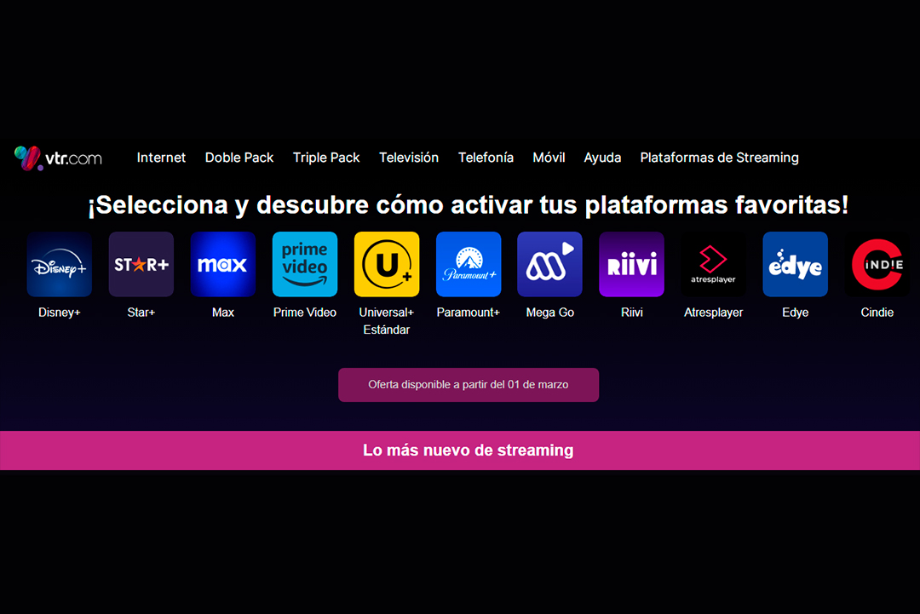This screenshot has height=614, width=920.
Task: Click the Atresplayer text label
Action: [x=713, y=313]
